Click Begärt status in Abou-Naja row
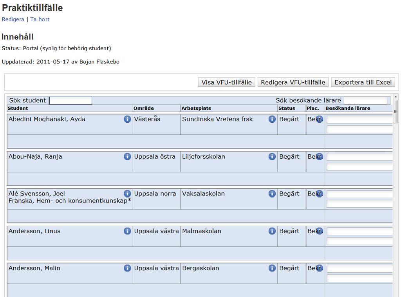The height and width of the screenshot is (297, 401). 289,157
